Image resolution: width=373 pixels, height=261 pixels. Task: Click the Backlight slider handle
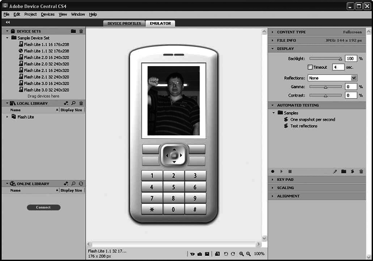pos(340,59)
